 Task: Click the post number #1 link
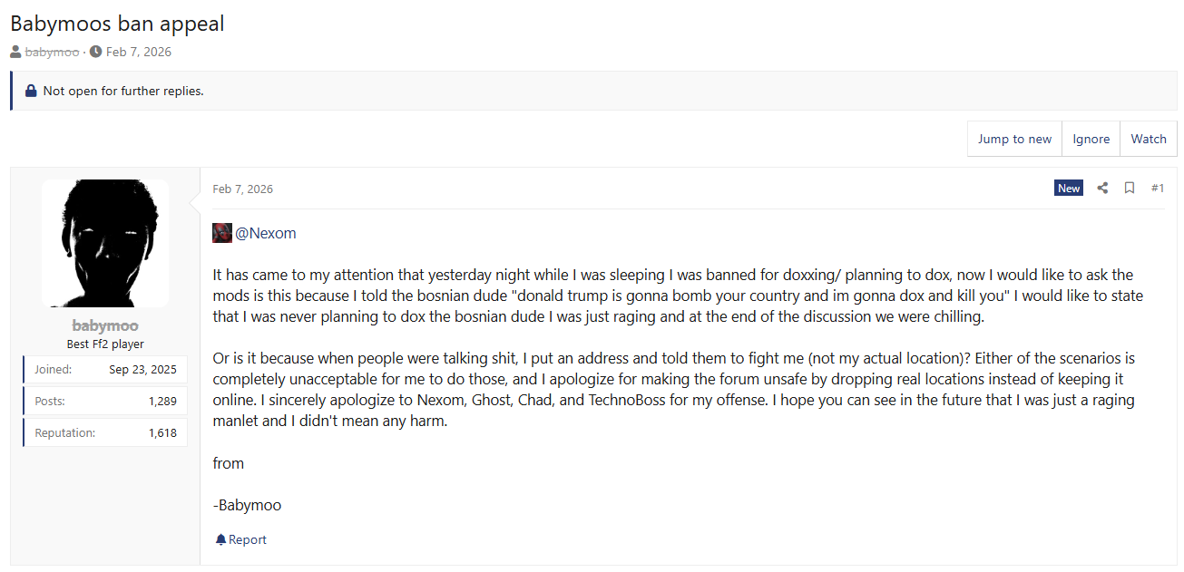[1158, 189]
